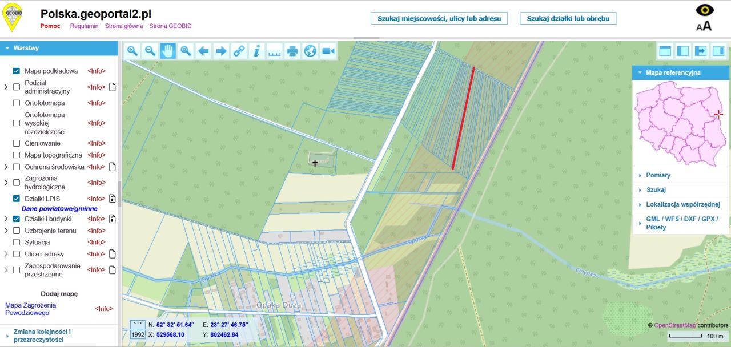Viewport: 731px width, 347px height.
Task: Open Info link for Cieniowanie
Action: click(x=97, y=143)
